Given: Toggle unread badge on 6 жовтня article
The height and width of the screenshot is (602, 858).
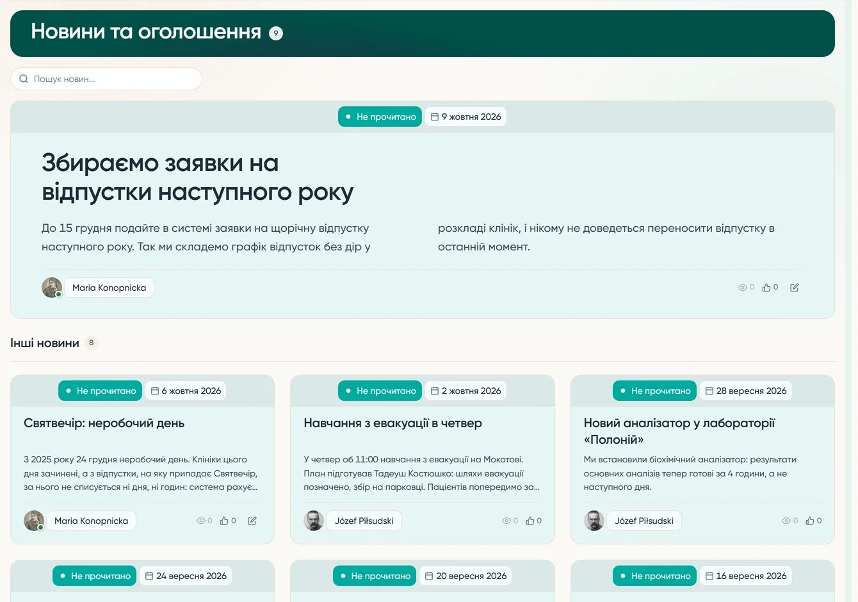Looking at the screenshot, I should 100,391.
